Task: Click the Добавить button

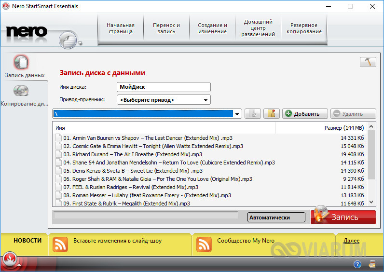Action: pyautogui.click(x=305, y=114)
